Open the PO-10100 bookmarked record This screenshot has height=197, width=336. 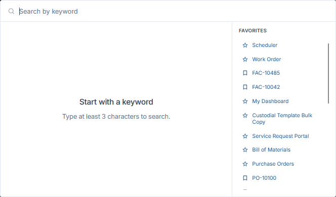coord(264,178)
